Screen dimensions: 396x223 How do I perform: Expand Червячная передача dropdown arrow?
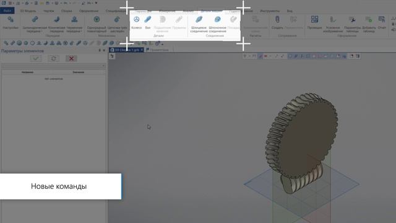[82, 32]
